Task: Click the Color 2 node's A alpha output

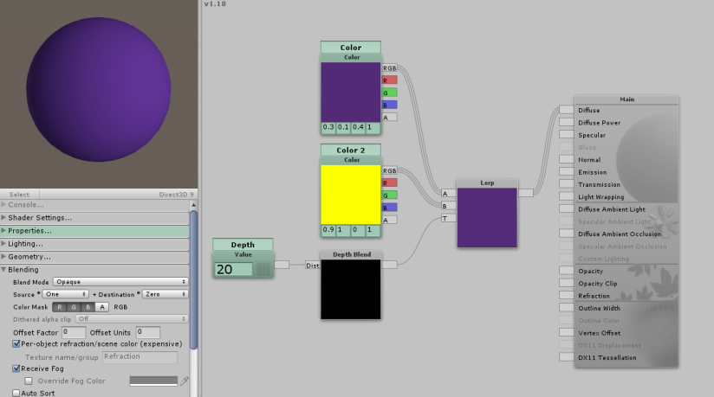Action: pos(389,220)
